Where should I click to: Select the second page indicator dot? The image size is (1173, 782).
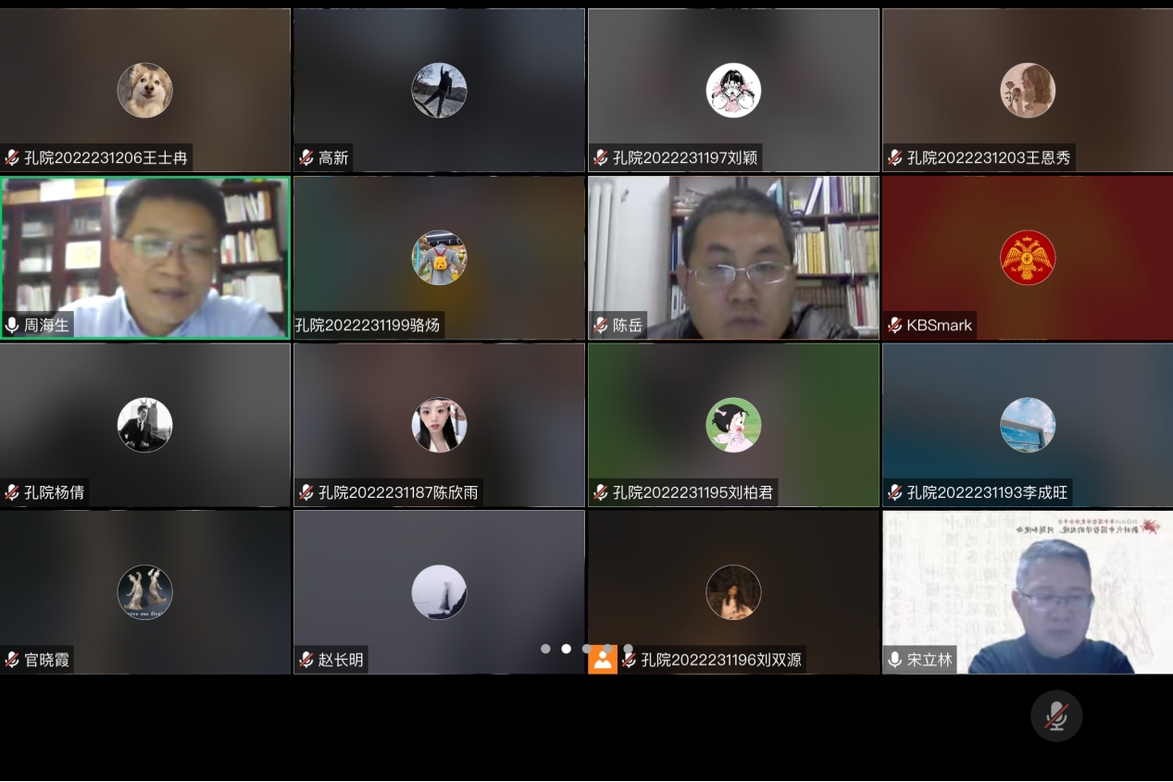[566, 649]
